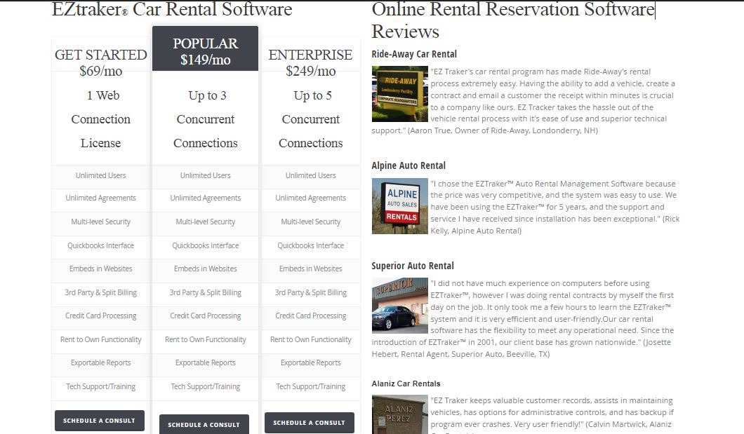This screenshot has width=744, height=434.
Task: Click Tech Support/Training in Get Started column
Action: (x=100, y=386)
